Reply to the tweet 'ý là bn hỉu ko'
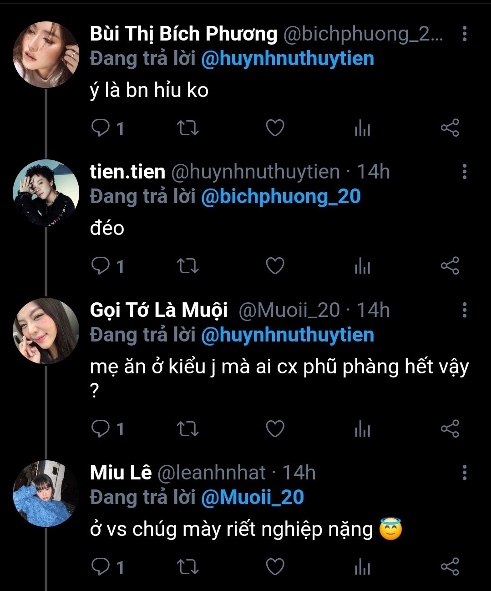Screen dimensions: 491x591 tap(100, 128)
